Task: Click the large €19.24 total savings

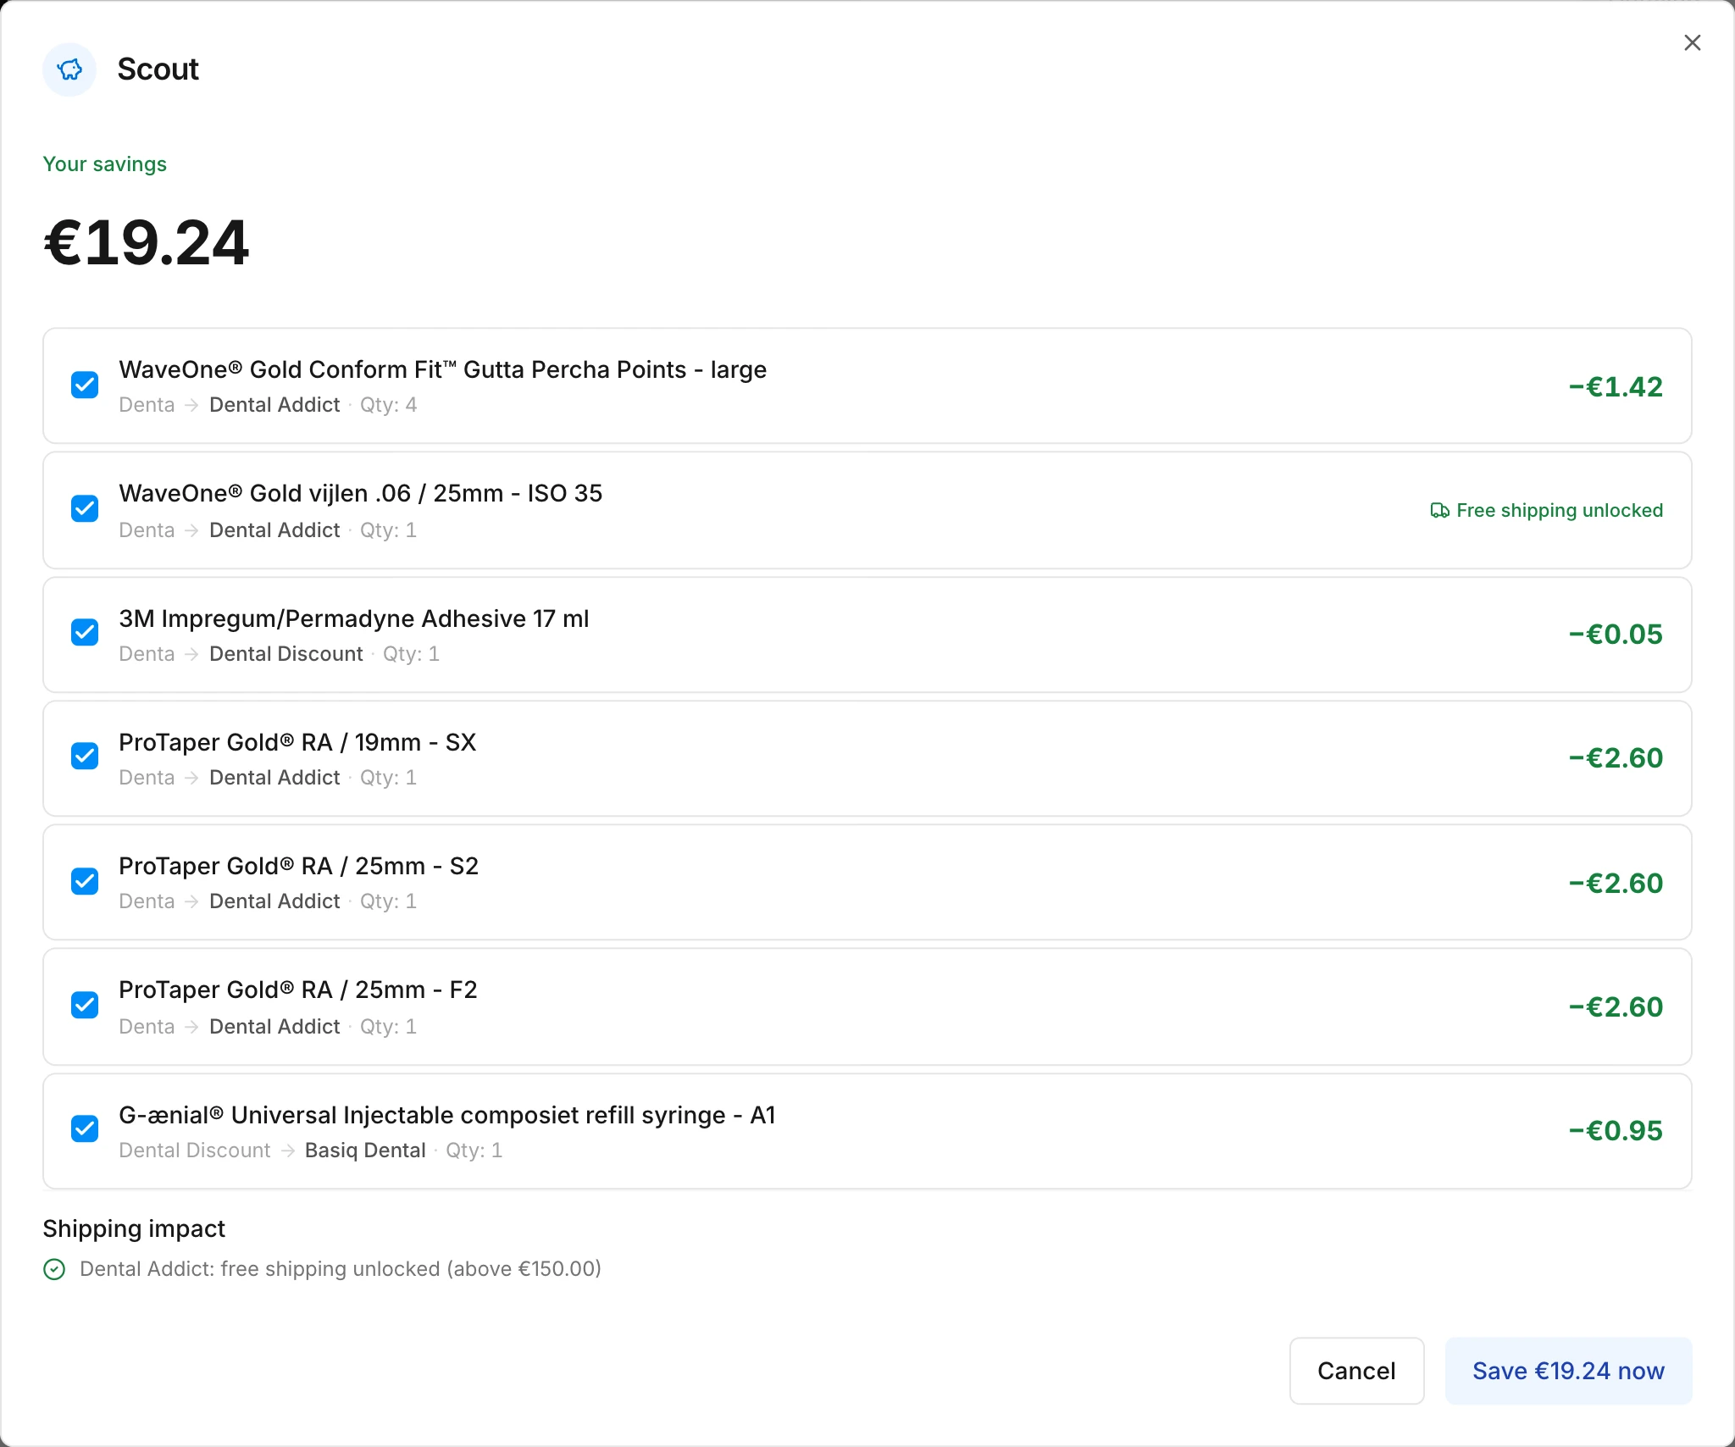Action: point(147,243)
